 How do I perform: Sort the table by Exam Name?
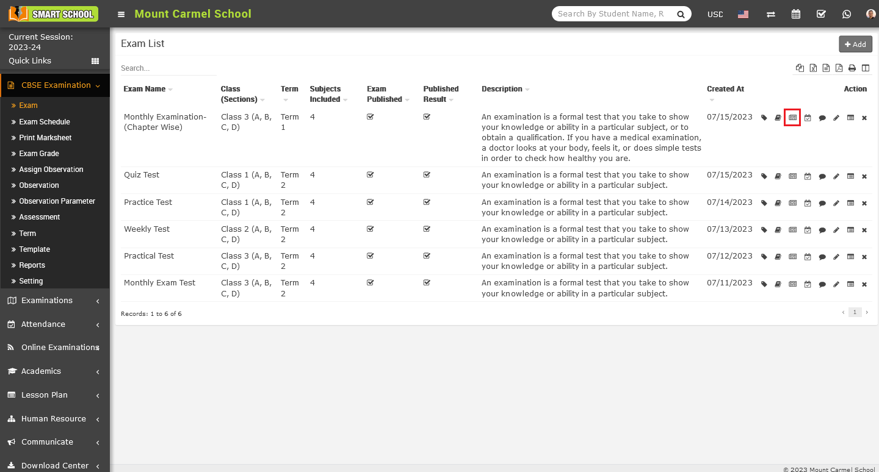145,89
